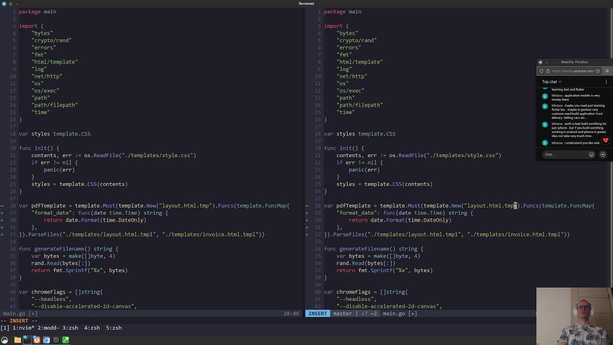This screenshot has height=345, width=613.
Task: Click the red heart reaction button
Action: click(606, 140)
